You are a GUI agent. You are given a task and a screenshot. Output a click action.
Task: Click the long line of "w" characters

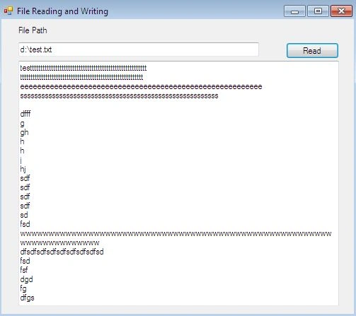click(176, 234)
